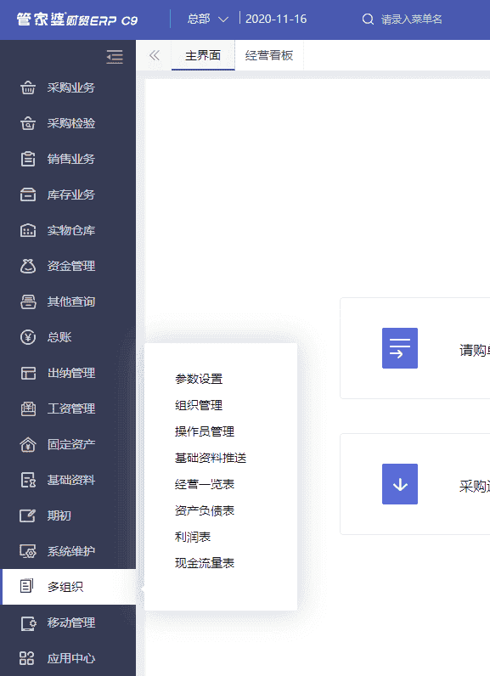The height and width of the screenshot is (676, 490).
Task: Open 基础资料推送 in the submenu
Action: pyautogui.click(x=211, y=458)
